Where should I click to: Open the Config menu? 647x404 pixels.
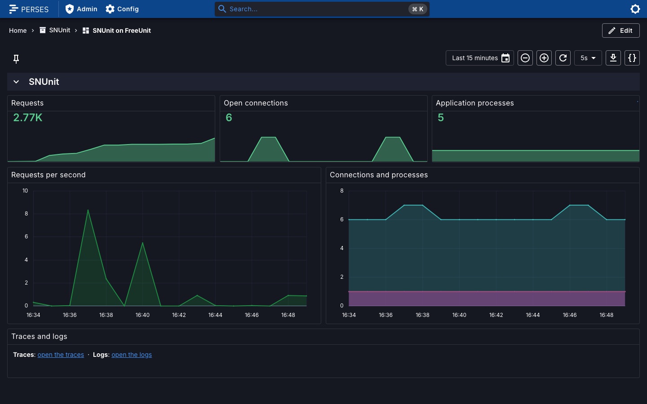coord(122,9)
